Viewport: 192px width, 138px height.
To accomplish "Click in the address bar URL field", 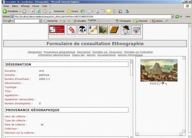I will point(92,16).
